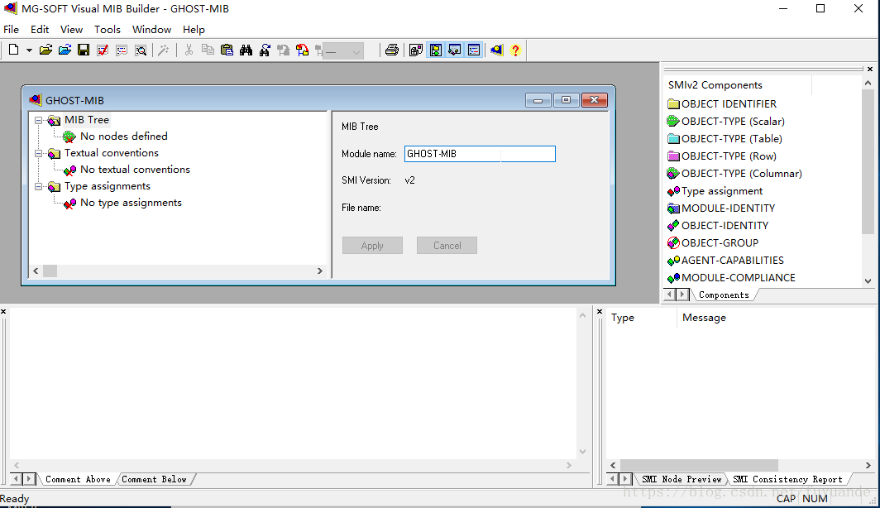Select 'No type assignments' tree row
The image size is (880, 508).
point(131,202)
